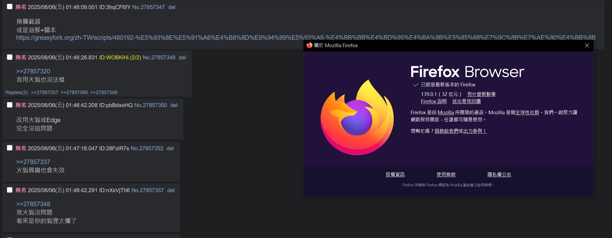Image resolution: width=612 pixels, height=238 pixels.
Task: Tick the checkbox for post No.27857352
Action: click(x=10, y=148)
